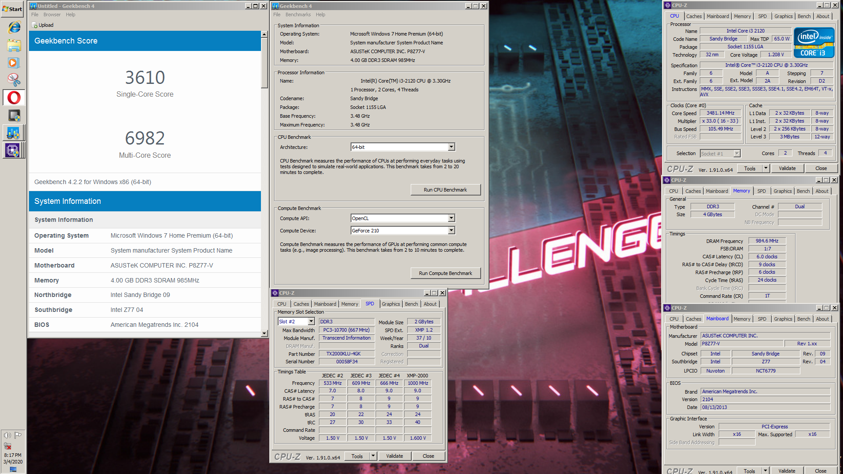Image resolution: width=843 pixels, height=474 pixels.
Task: Click Geekbench results scrollbar down arrow
Action: click(264, 333)
